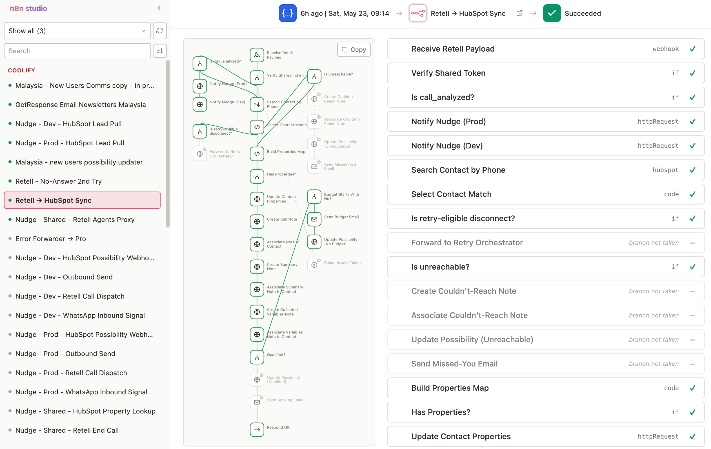Click the Notify Nudge (Dev) step row
The height and width of the screenshot is (449, 711).
546,146
